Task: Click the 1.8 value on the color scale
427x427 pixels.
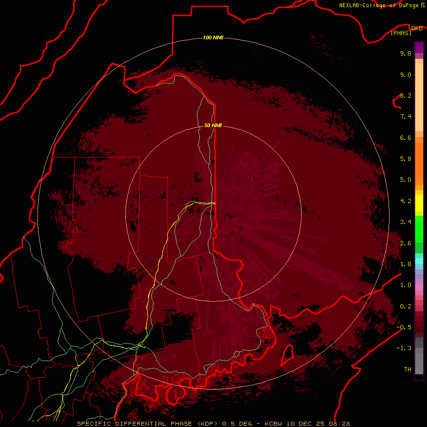Action: coord(406,264)
